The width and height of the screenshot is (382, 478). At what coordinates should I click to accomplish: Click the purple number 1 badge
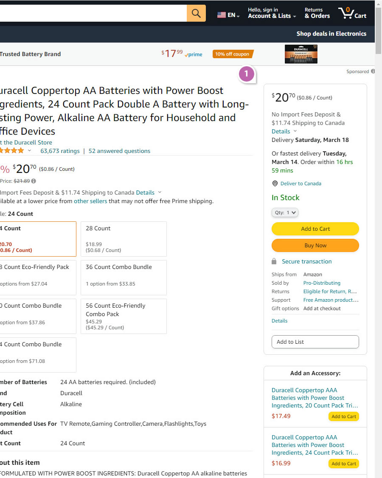click(x=246, y=74)
